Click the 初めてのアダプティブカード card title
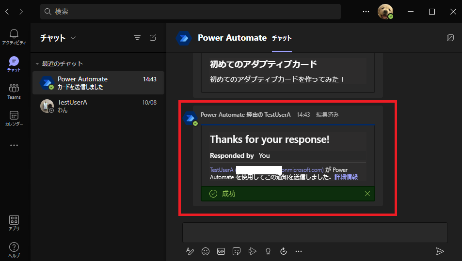Viewport: 462px width, 261px height. pos(263,64)
